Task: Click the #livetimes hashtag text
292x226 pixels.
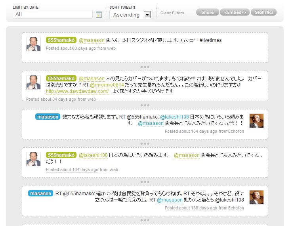Action: 210,40
